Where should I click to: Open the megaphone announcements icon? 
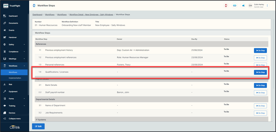(x=243, y=5)
